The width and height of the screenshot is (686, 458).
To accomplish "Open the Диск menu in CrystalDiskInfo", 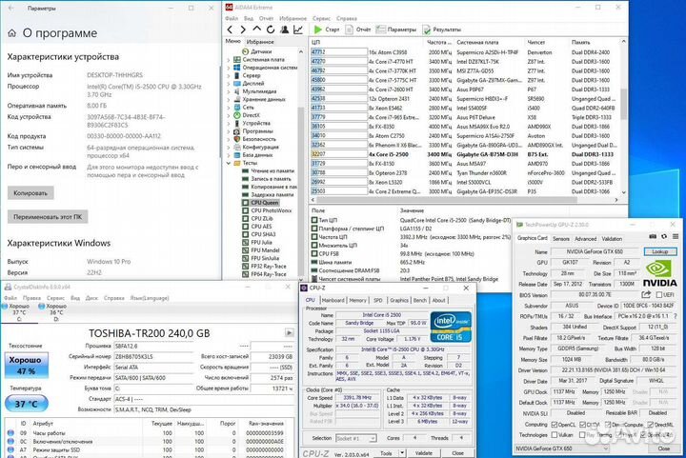I will (91, 298).
